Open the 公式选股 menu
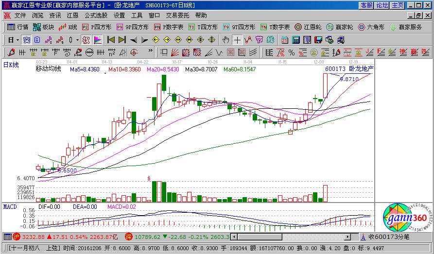Image resolution: width=434 pixels, height=254 pixels. [95, 16]
